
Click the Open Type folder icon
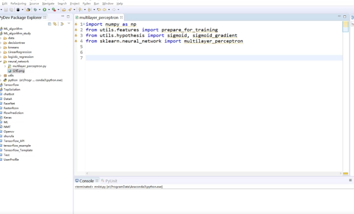pos(64,10)
